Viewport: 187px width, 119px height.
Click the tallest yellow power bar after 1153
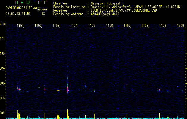(67, 114)
